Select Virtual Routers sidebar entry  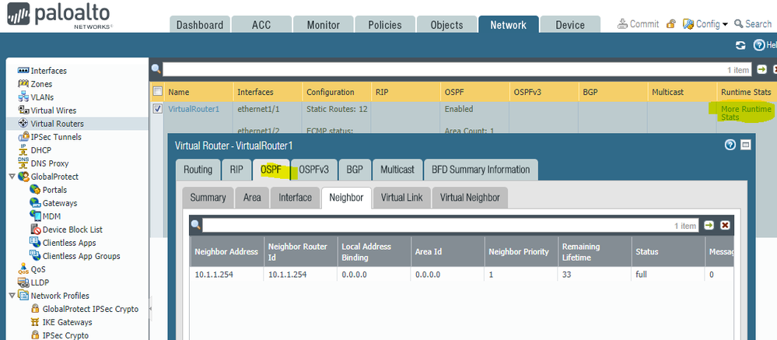tap(57, 124)
